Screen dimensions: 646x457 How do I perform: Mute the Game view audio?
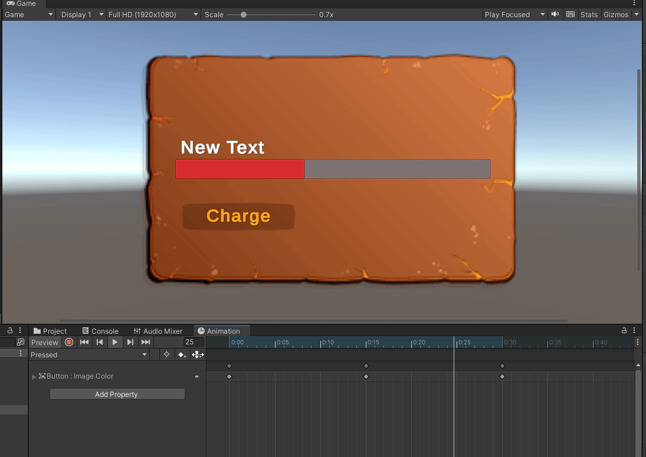click(555, 14)
